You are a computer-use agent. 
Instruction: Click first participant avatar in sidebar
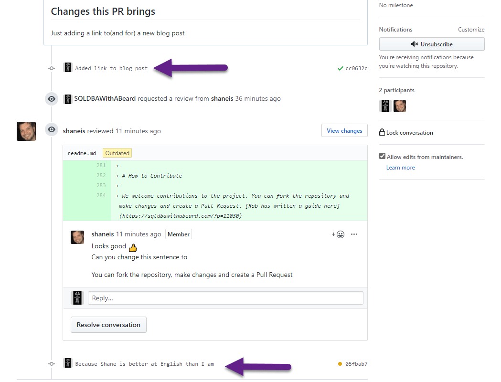coord(385,106)
